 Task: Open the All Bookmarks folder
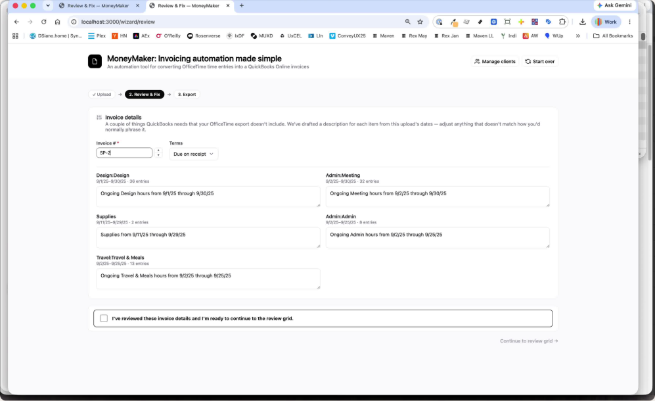[613, 36]
